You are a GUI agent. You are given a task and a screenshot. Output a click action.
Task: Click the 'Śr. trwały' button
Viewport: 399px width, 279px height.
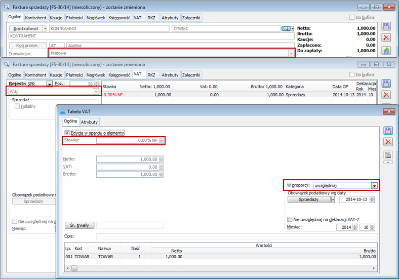tap(79, 225)
